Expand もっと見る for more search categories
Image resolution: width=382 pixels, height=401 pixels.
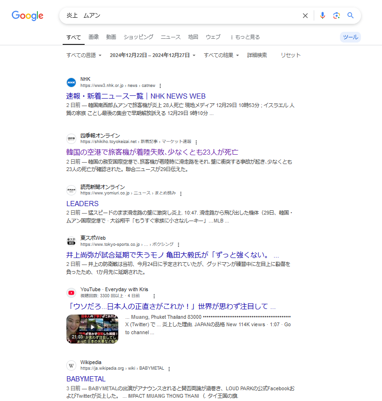(245, 37)
